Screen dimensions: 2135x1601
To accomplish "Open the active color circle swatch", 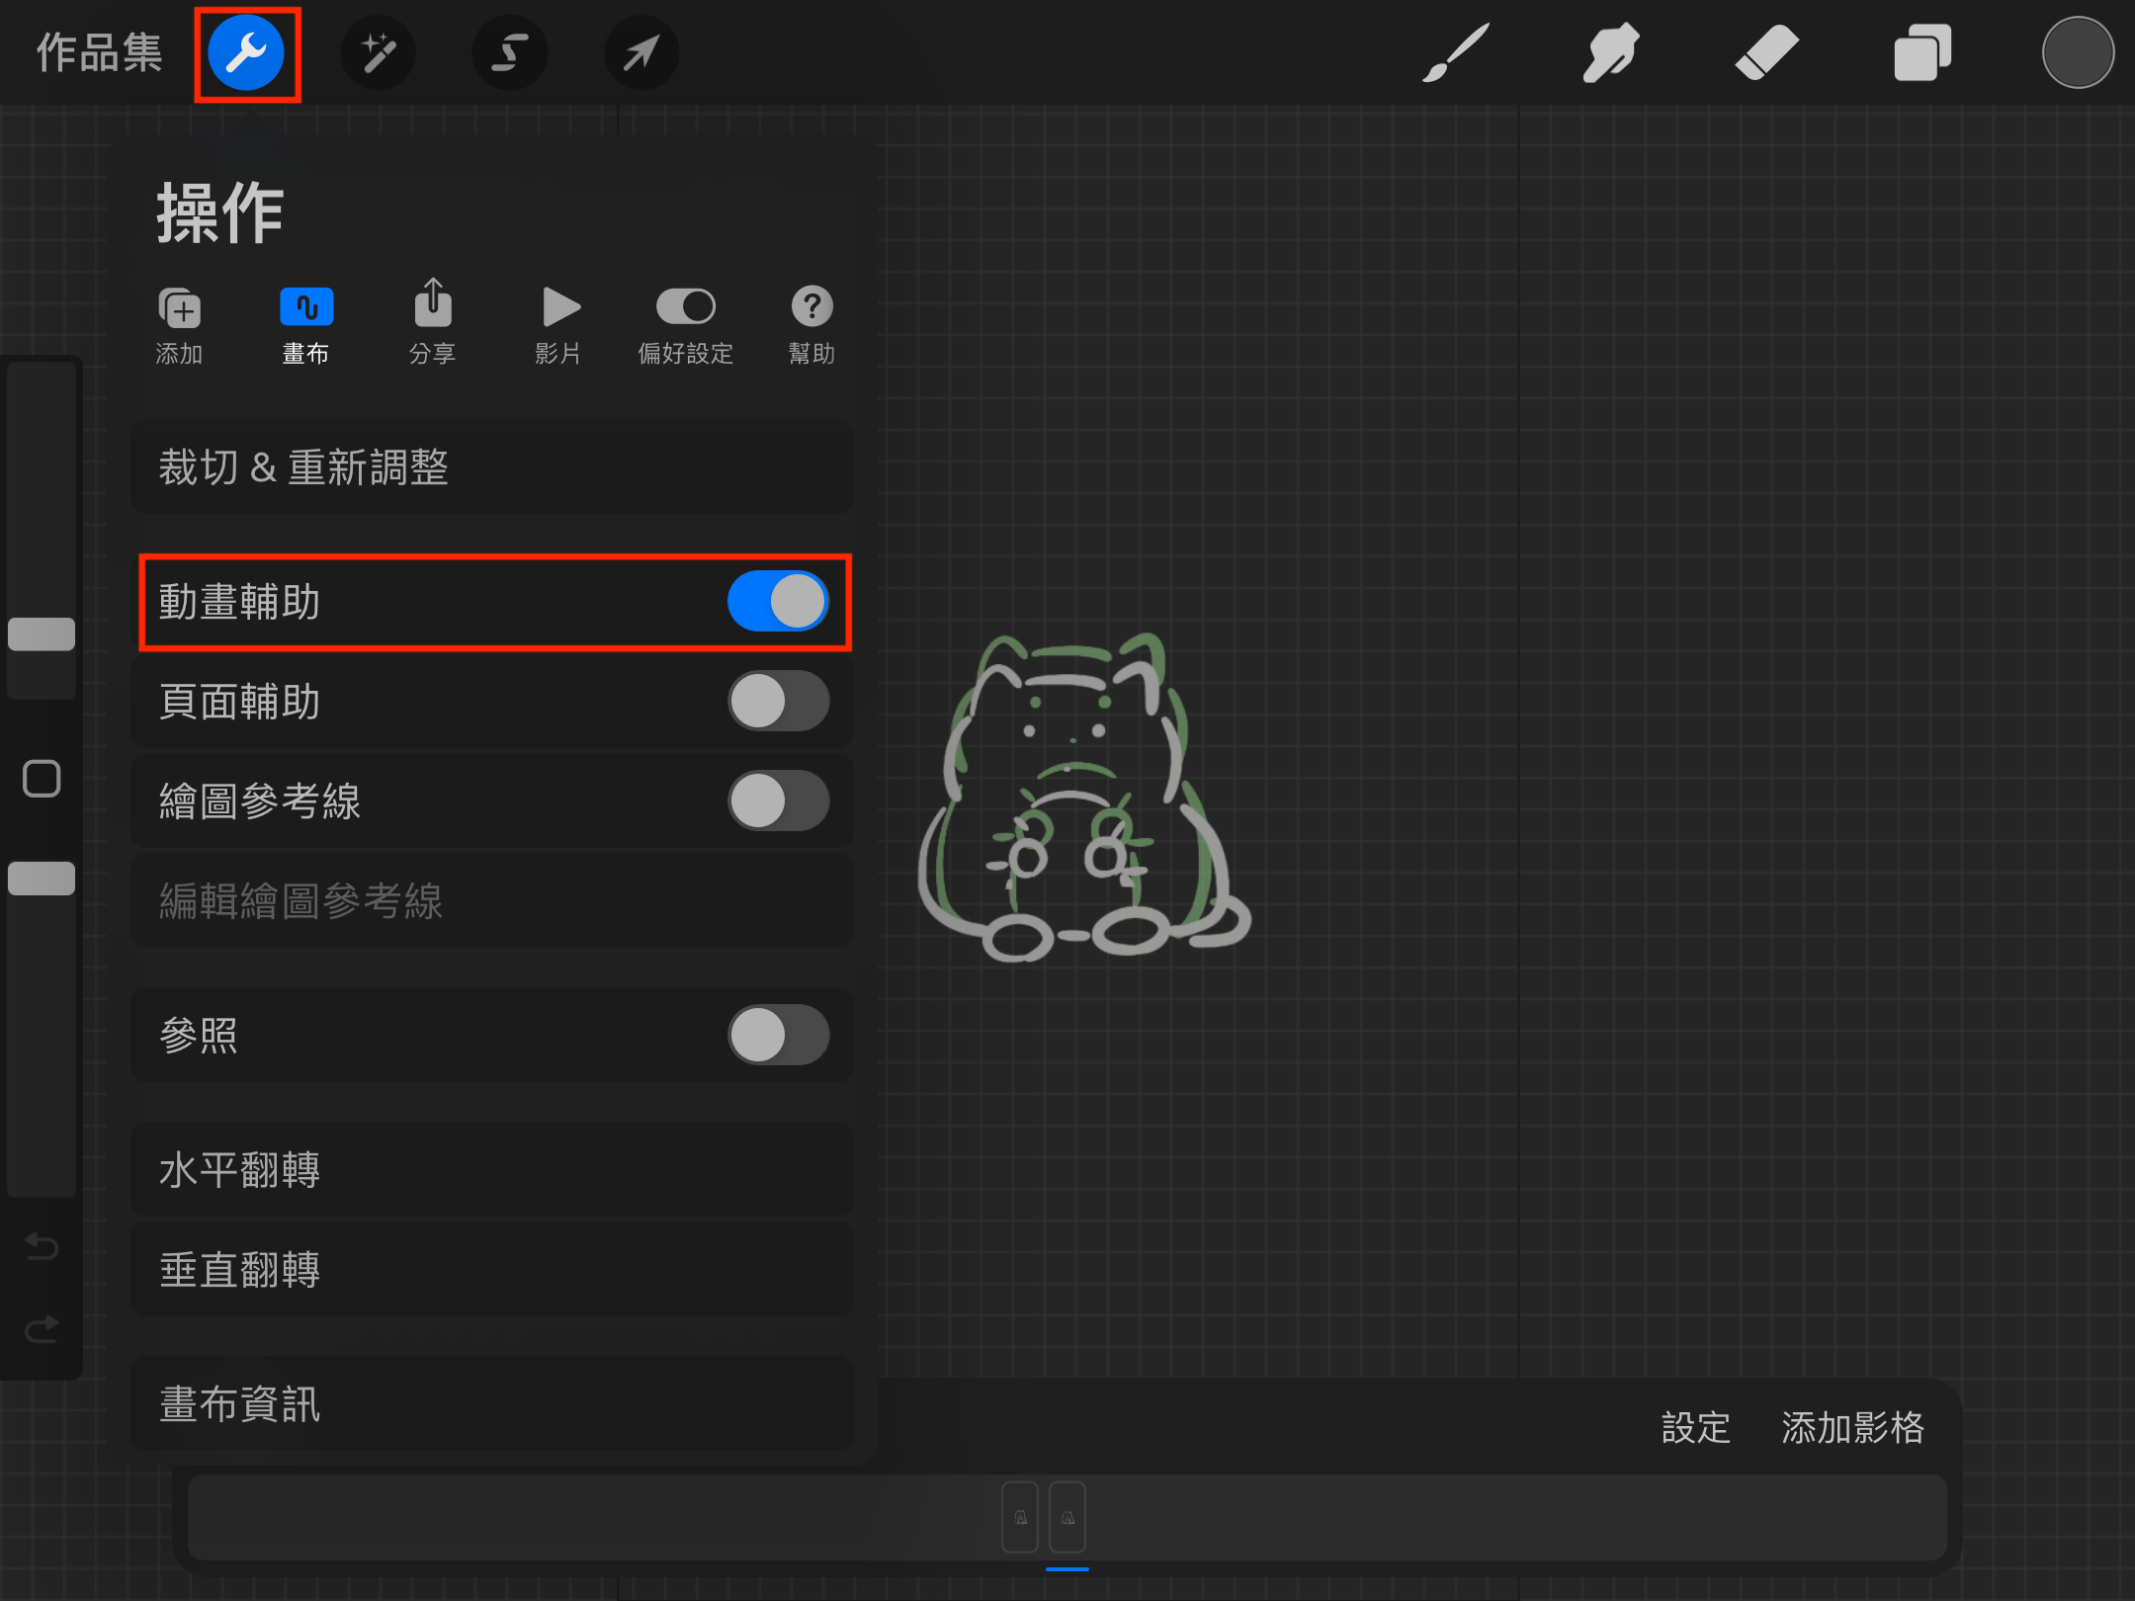I will pos(2078,53).
